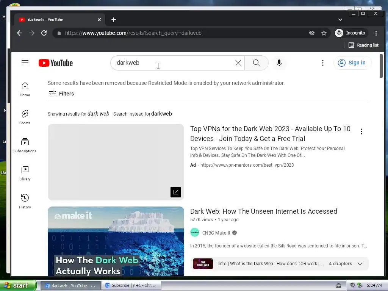Go back in the browser
The image size is (388, 291).
20,33
